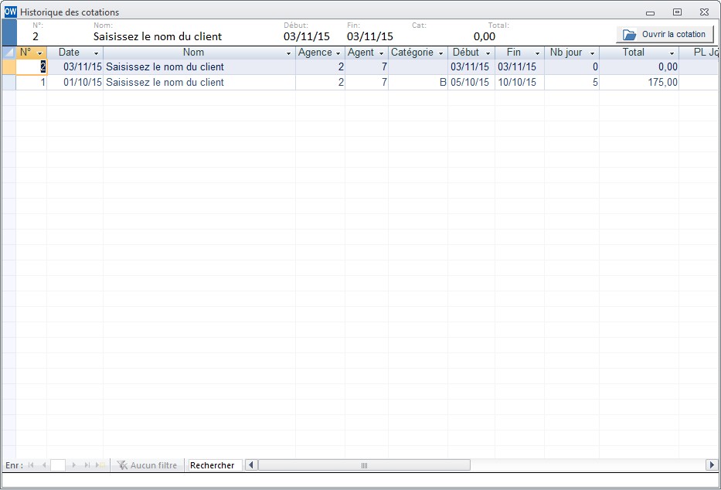Viewport: 721px width, 490px height.
Task: Open the Total column filter dropdown
Action: (x=672, y=53)
